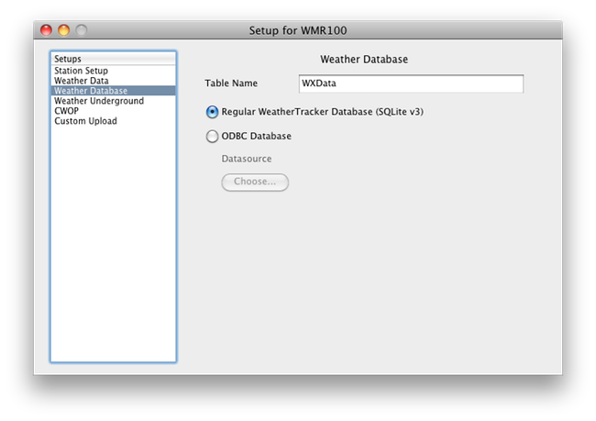Click the Setup for WMR100 title
The height and width of the screenshot is (421, 596).
(298, 30)
